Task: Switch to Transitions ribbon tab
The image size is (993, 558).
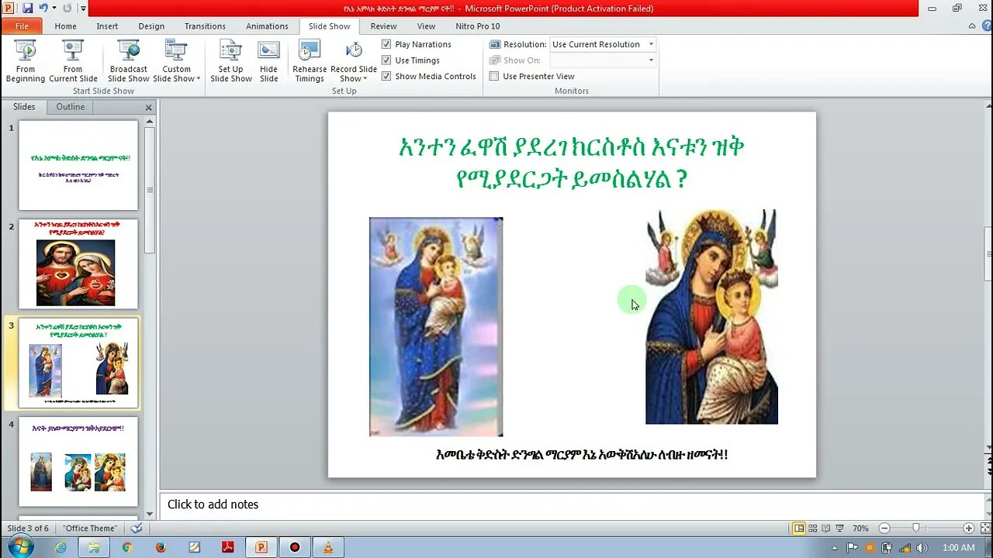Action: [x=205, y=26]
